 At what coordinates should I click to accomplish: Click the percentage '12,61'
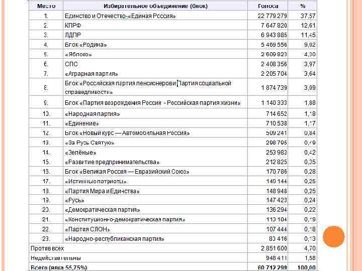point(308,26)
